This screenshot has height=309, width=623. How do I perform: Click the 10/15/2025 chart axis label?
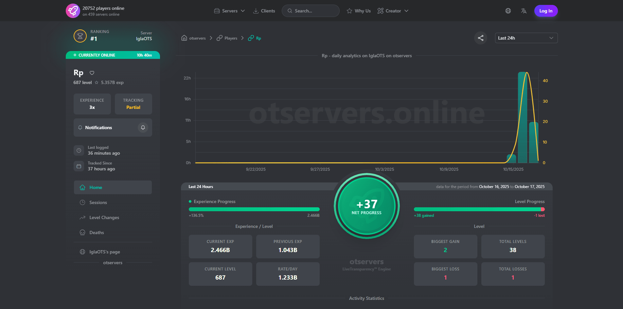tap(513, 169)
